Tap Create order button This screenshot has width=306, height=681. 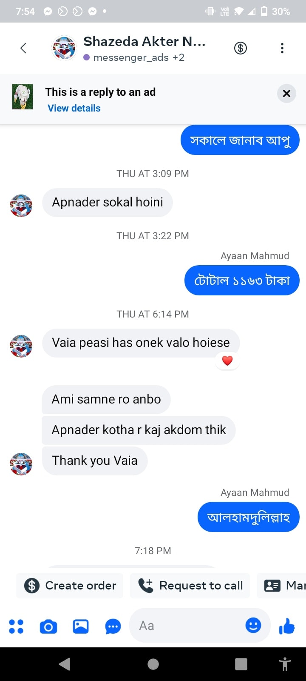click(70, 586)
